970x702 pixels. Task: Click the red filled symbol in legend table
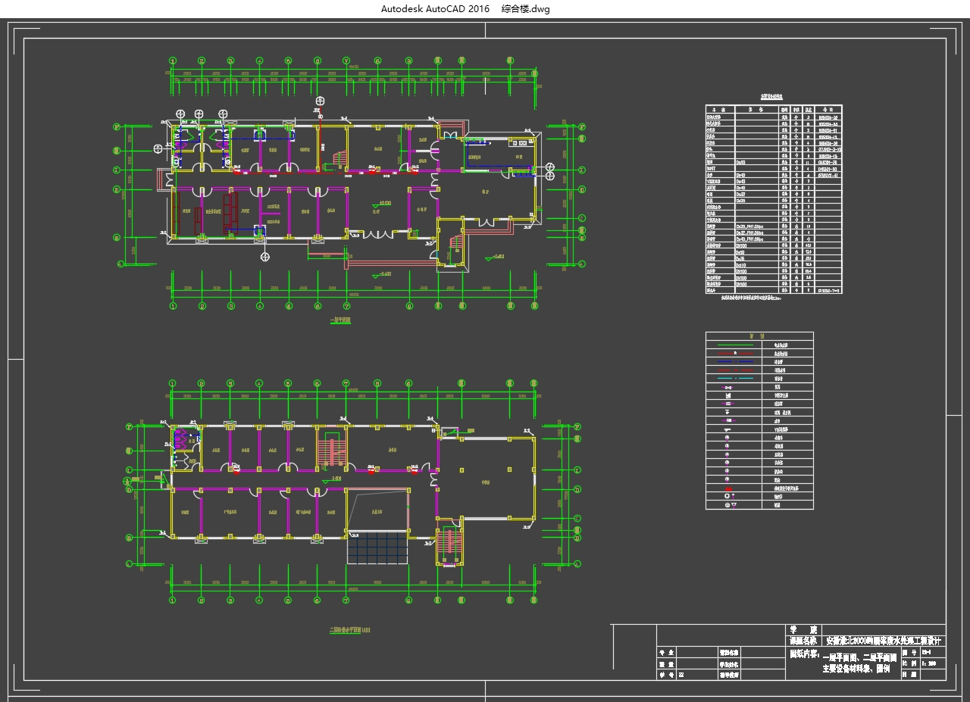tap(728, 488)
